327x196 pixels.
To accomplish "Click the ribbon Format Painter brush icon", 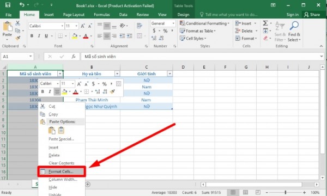I will 18,38.
